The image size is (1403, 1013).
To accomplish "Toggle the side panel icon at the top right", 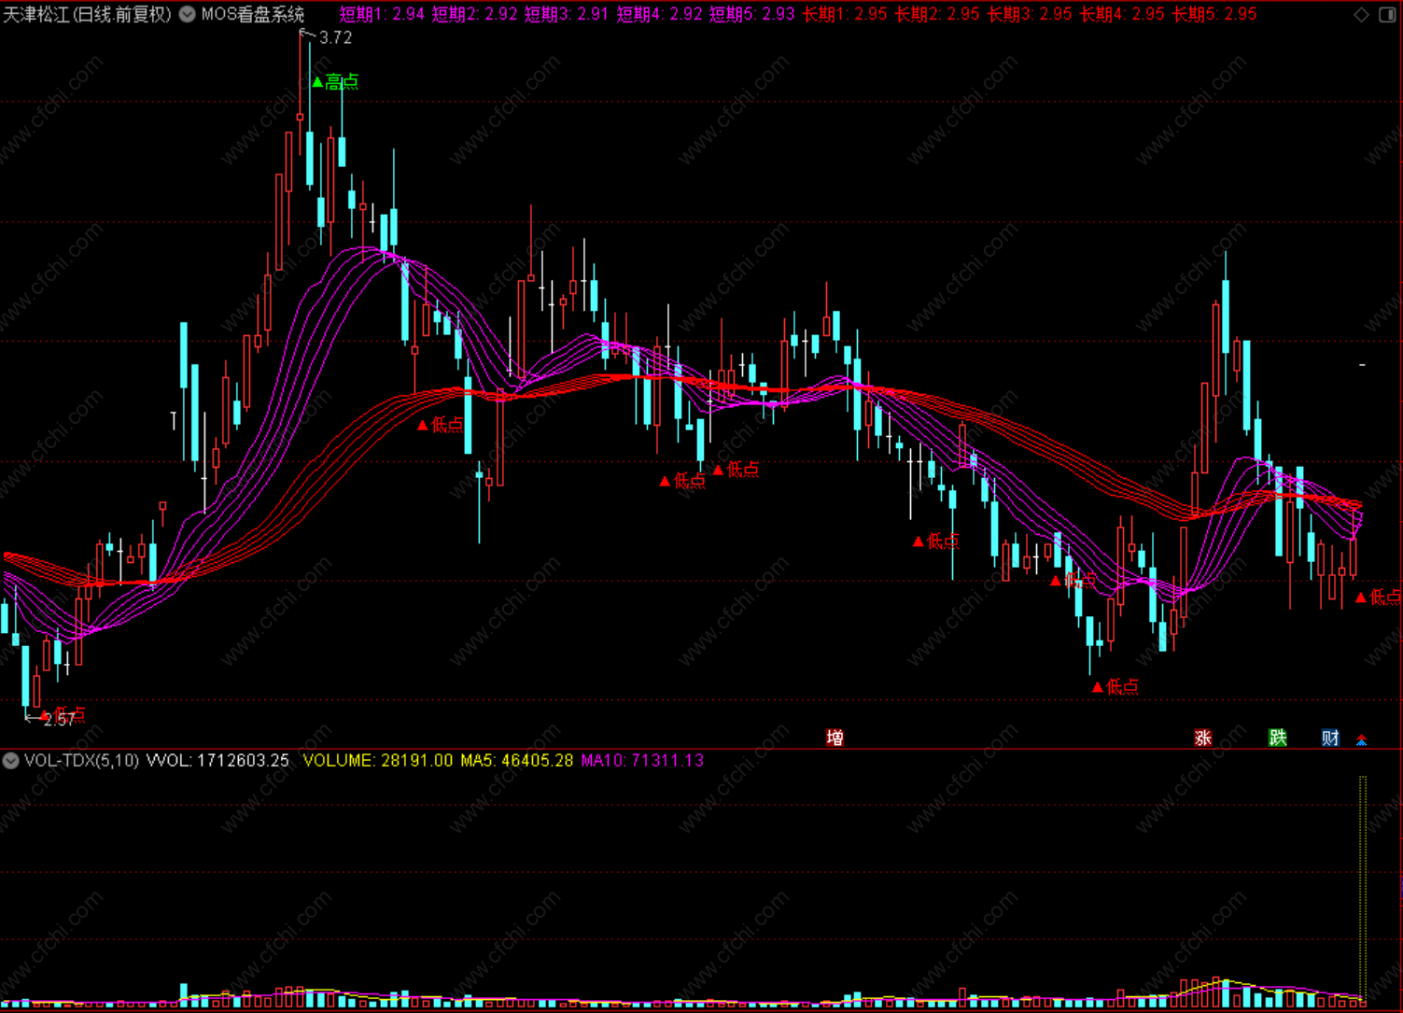I will point(1387,14).
